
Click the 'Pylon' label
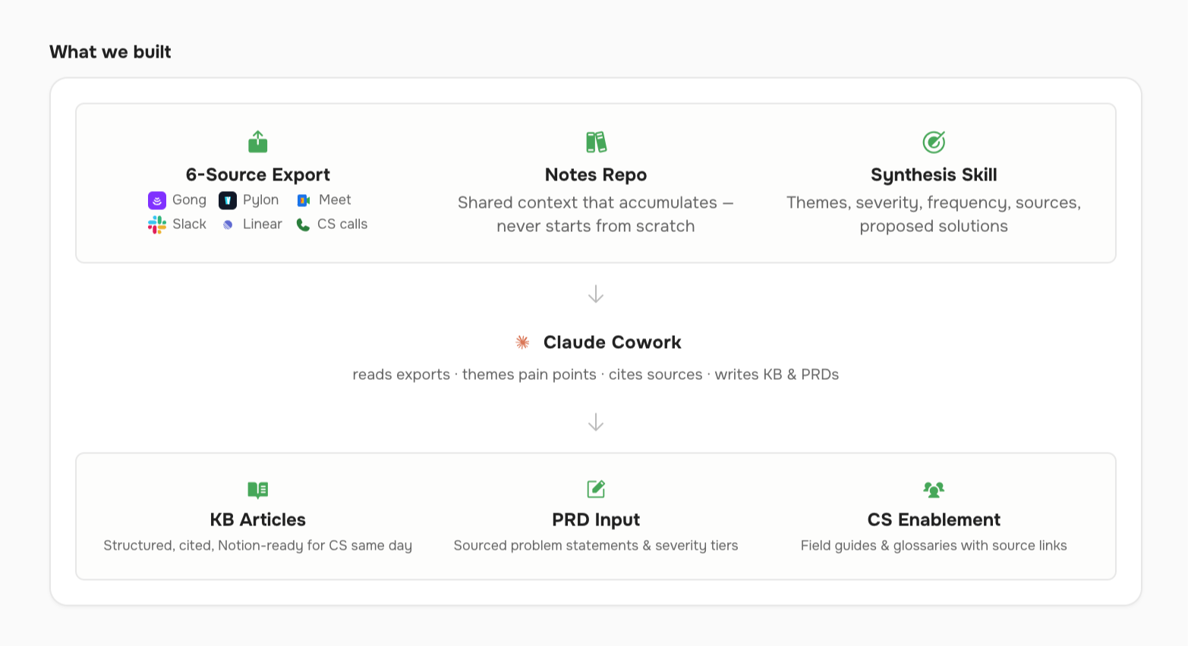click(x=261, y=200)
